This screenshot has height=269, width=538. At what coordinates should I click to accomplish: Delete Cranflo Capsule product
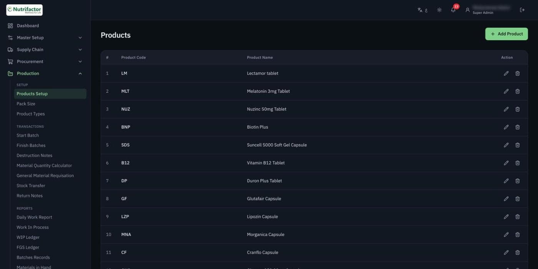pos(518,252)
